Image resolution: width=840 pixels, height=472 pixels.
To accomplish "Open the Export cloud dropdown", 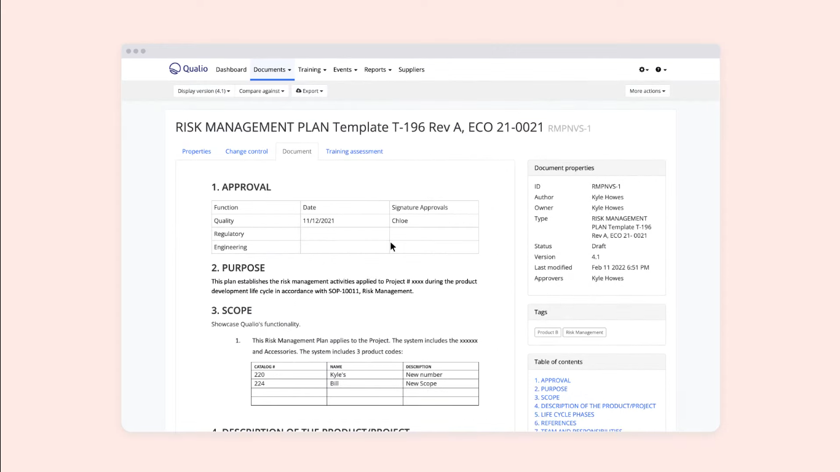I will pos(309,91).
